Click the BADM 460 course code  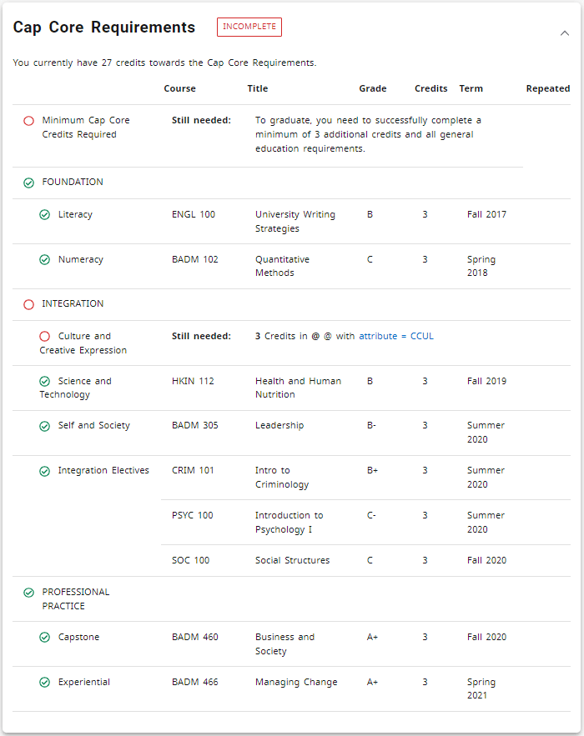(x=195, y=637)
